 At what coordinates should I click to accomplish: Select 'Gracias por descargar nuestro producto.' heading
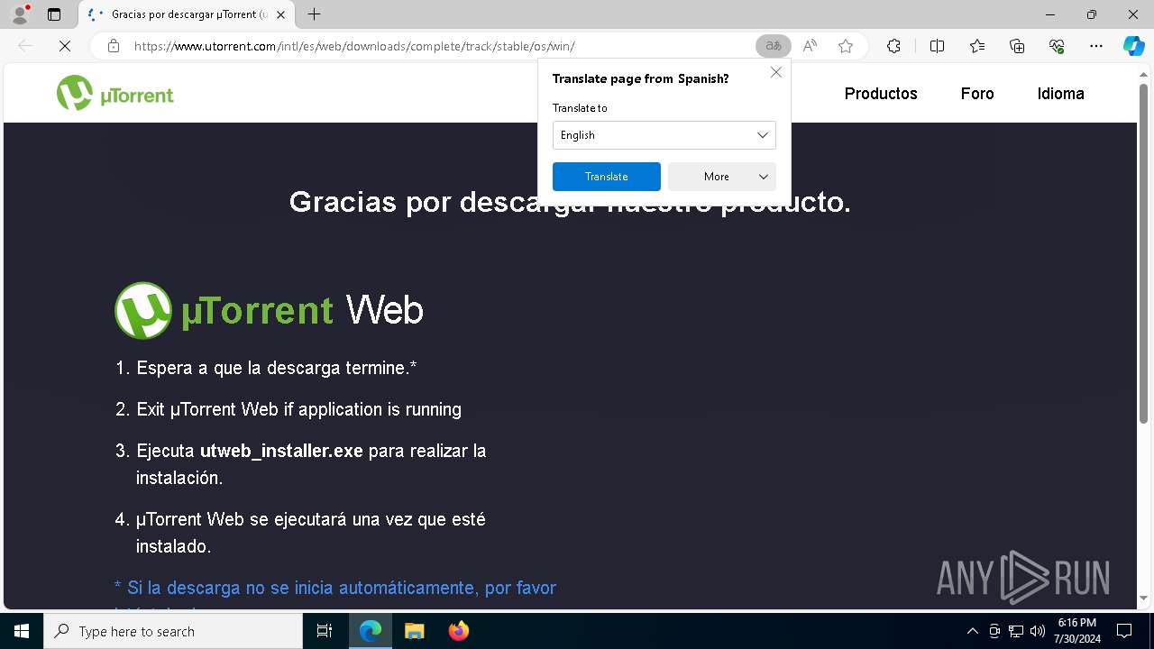[570, 202]
